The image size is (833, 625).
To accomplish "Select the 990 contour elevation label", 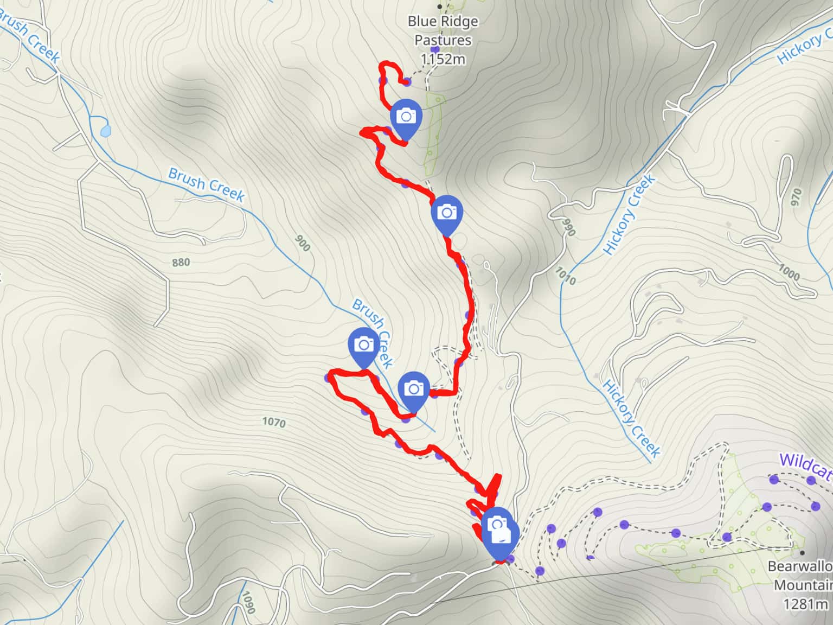I will [x=568, y=227].
